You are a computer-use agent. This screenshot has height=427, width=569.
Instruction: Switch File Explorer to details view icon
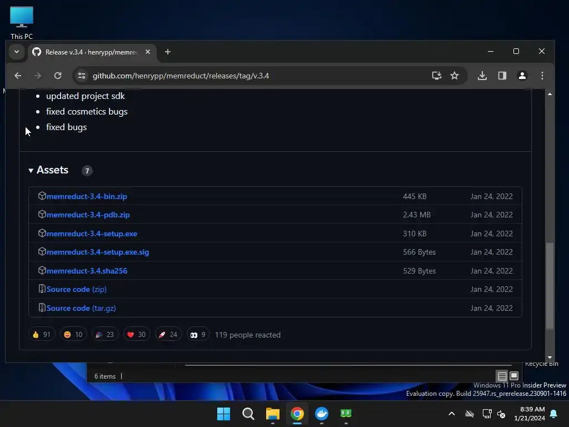coord(502,376)
